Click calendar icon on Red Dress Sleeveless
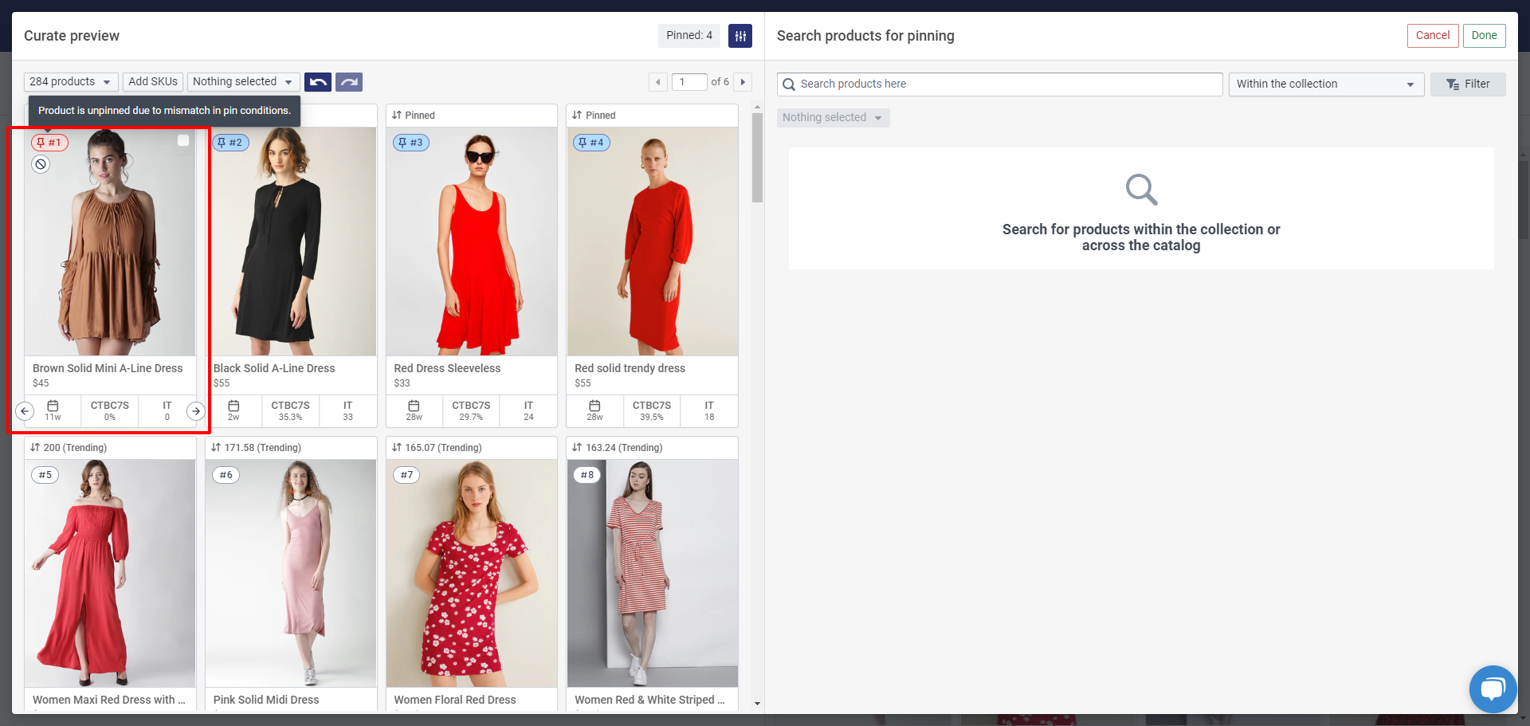 [414, 406]
